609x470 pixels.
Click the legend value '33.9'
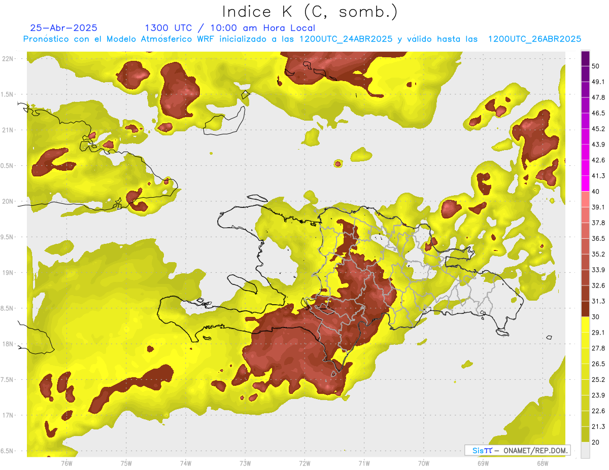click(x=598, y=270)
